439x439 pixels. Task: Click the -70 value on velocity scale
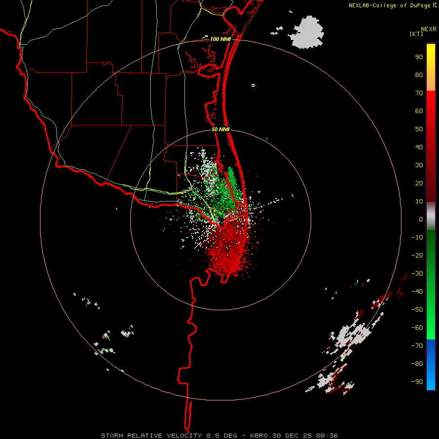[x=417, y=346]
